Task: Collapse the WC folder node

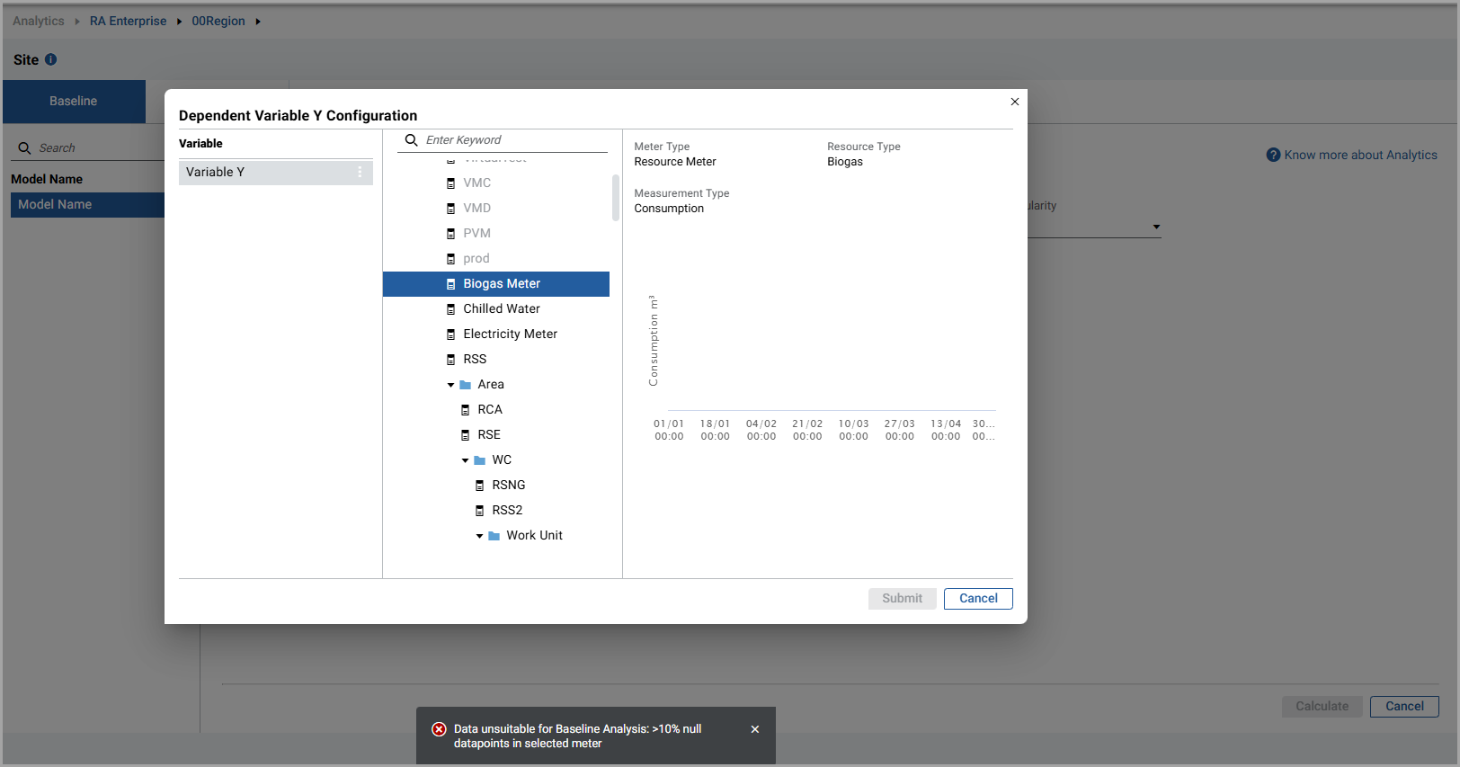Action: pyautogui.click(x=466, y=460)
